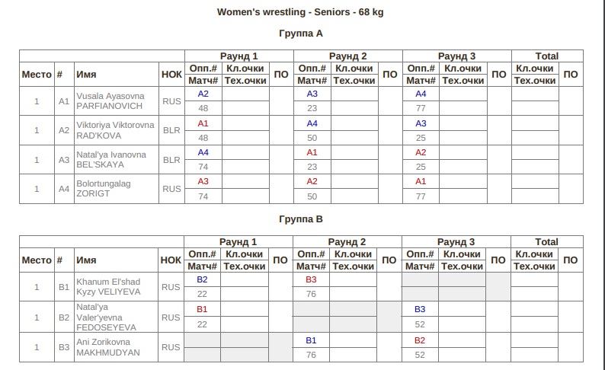Open Parfianovich's Round 2 opponent A3 link
This screenshot has height=370, width=605.
312,94
